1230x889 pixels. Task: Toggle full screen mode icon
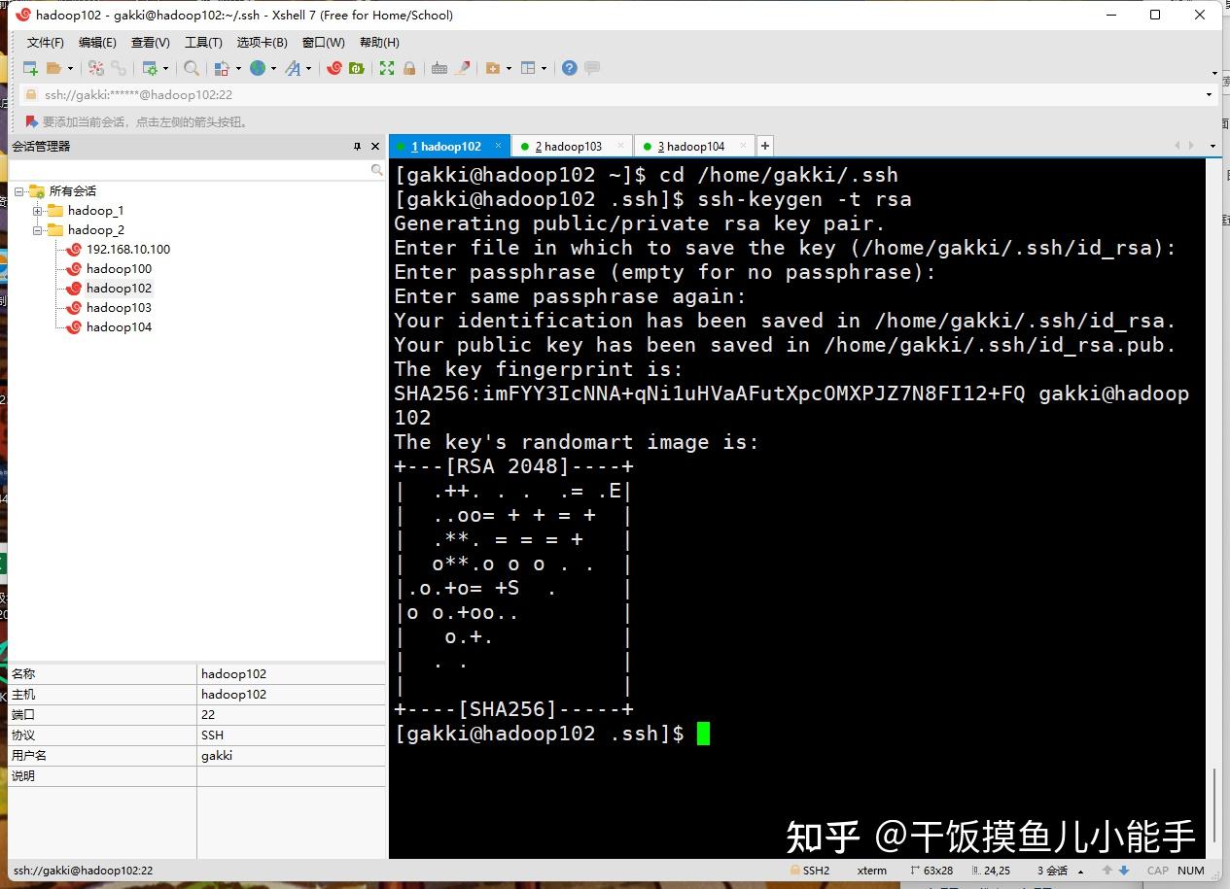tap(386, 68)
